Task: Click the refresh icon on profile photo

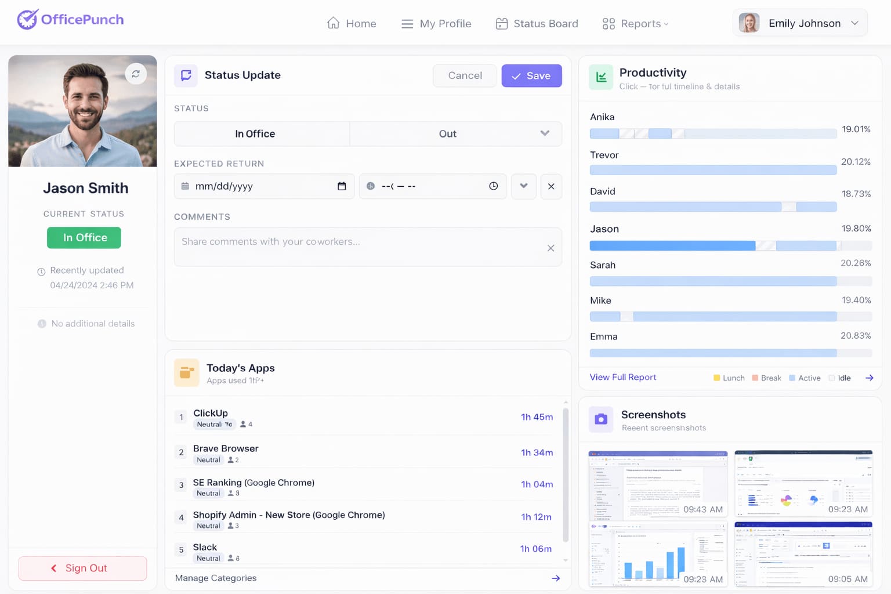Action: tap(136, 74)
